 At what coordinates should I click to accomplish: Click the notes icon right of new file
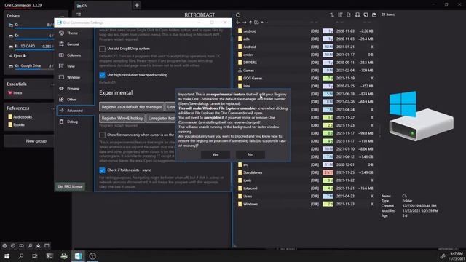point(358,15)
